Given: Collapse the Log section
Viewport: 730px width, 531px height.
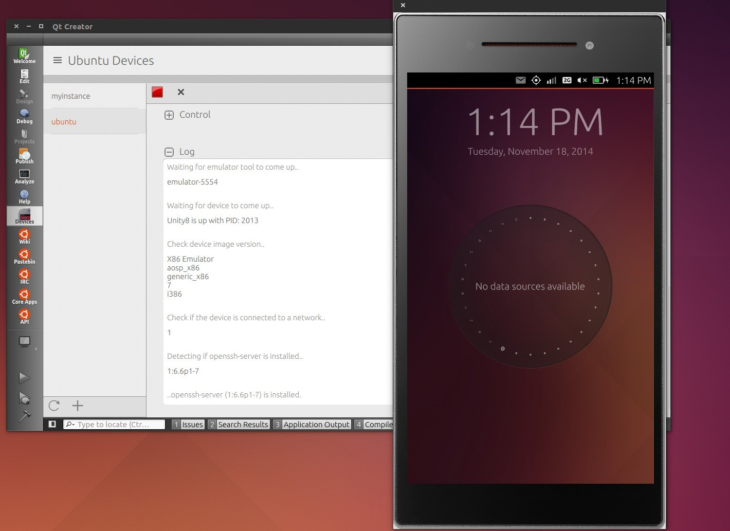Looking at the screenshot, I should (169, 152).
